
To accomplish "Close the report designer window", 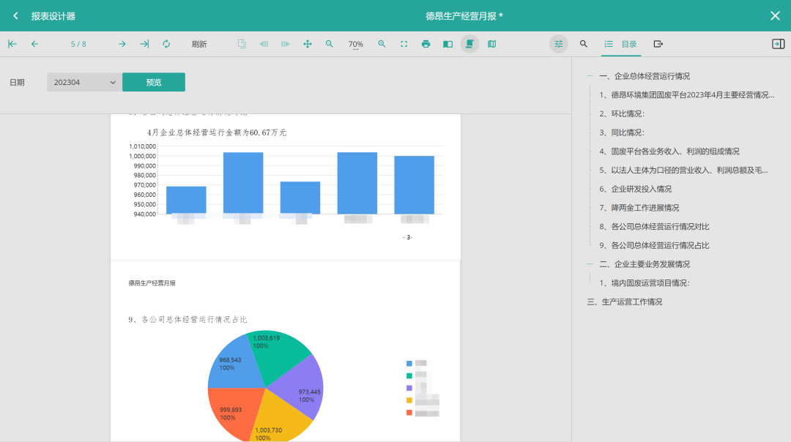I will pyautogui.click(x=776, y=15).
